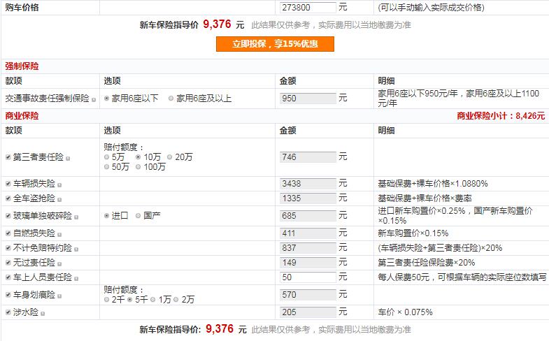Image resolution: width=549 pixels, height=341 pixels.
Task: Uncheck the 无过责任险 checkbox
Action: pos(8,263)
